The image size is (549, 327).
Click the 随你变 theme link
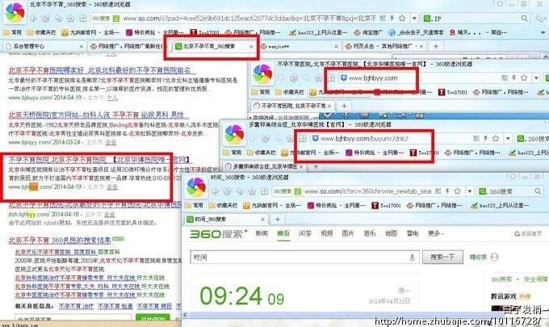[x=478, y=257]
